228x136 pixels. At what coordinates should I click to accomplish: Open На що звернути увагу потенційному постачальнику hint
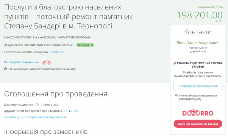(42, 69)
